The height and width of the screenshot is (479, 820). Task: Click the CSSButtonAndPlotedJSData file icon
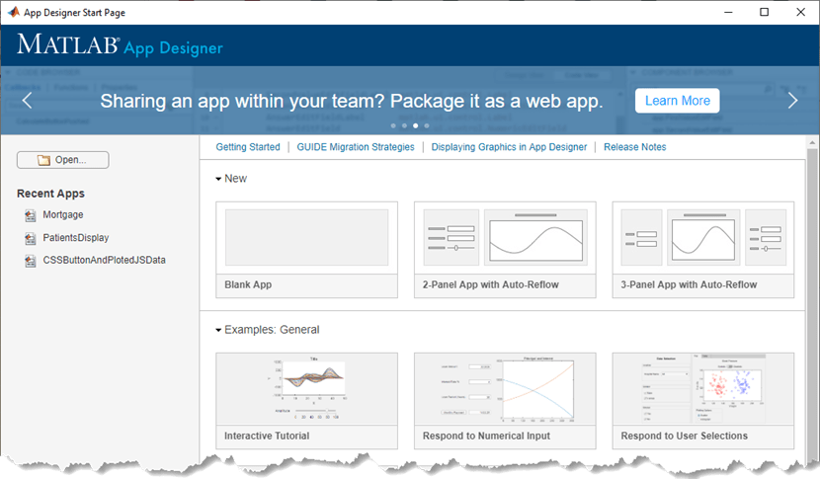[x=31, y=261]
